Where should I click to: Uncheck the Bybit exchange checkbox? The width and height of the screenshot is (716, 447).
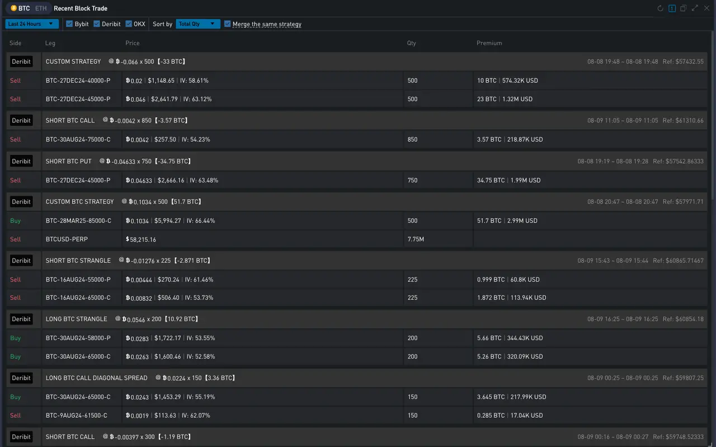coord(69,24)
